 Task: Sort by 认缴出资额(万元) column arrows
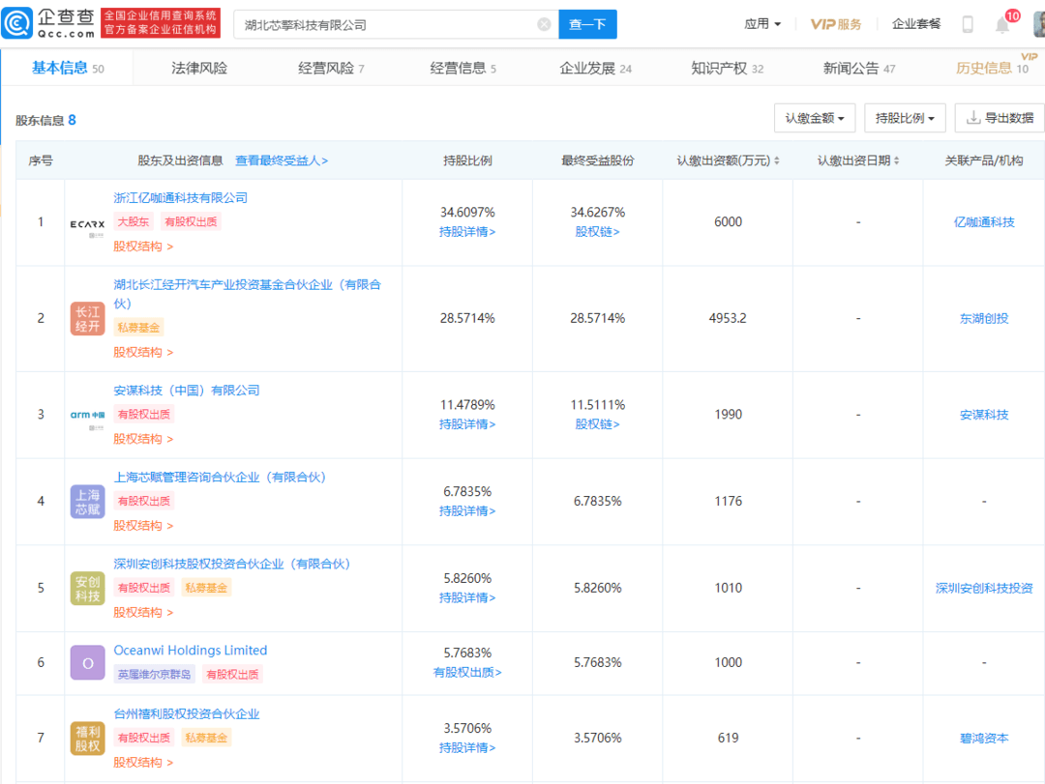pos(776,160)
